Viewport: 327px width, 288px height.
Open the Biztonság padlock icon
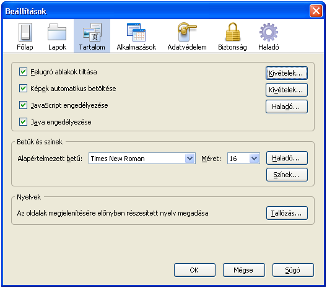point(232,32)
